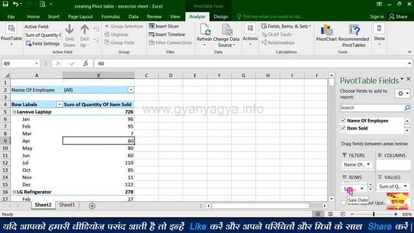Click Insert Timeline
The image size is (414, 233).
(167, 34)
